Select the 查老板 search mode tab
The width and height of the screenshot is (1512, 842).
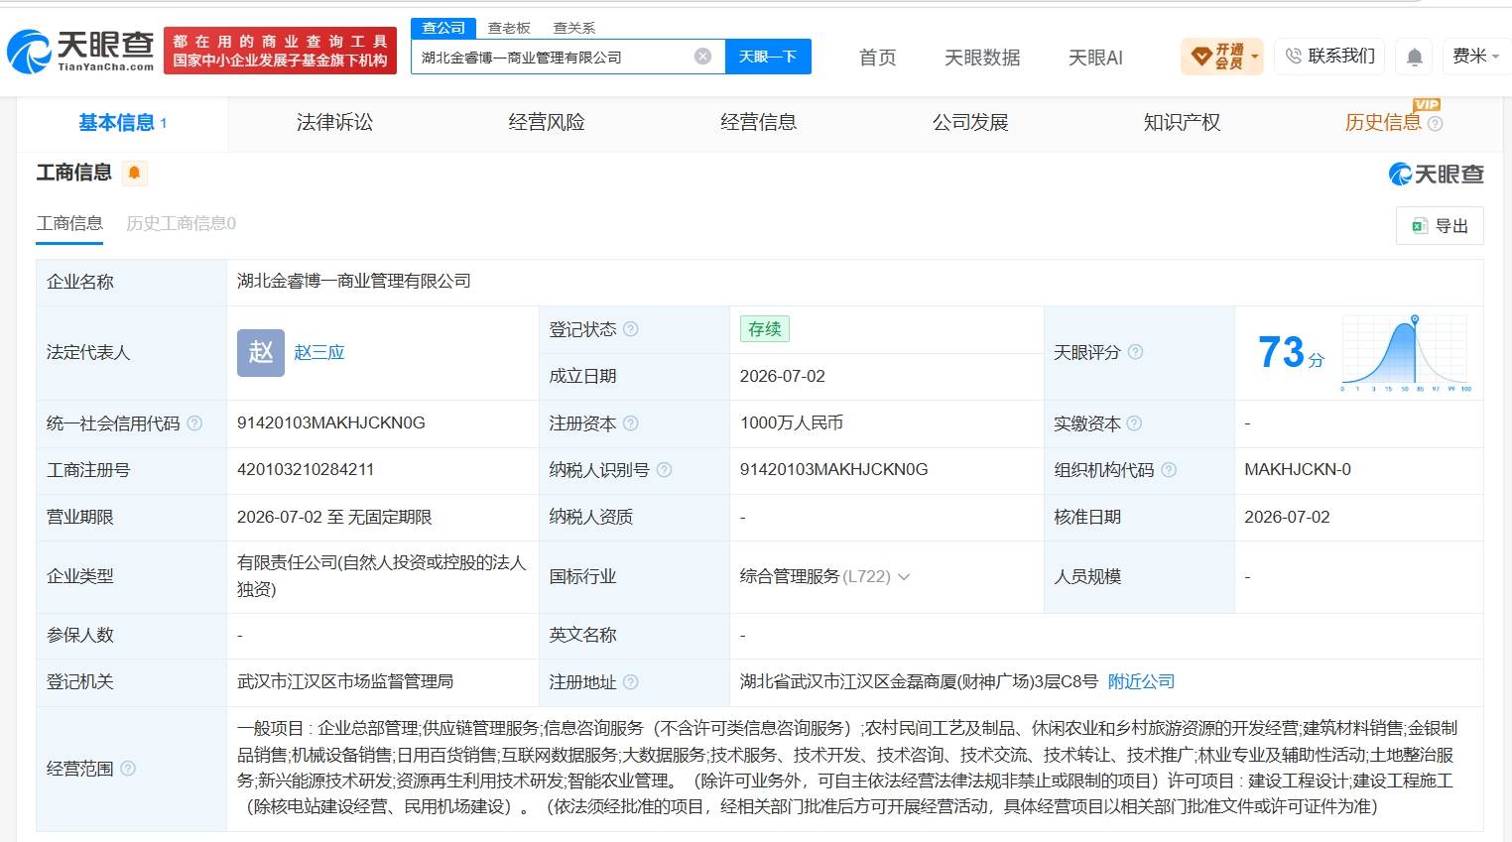pos(509,28)
